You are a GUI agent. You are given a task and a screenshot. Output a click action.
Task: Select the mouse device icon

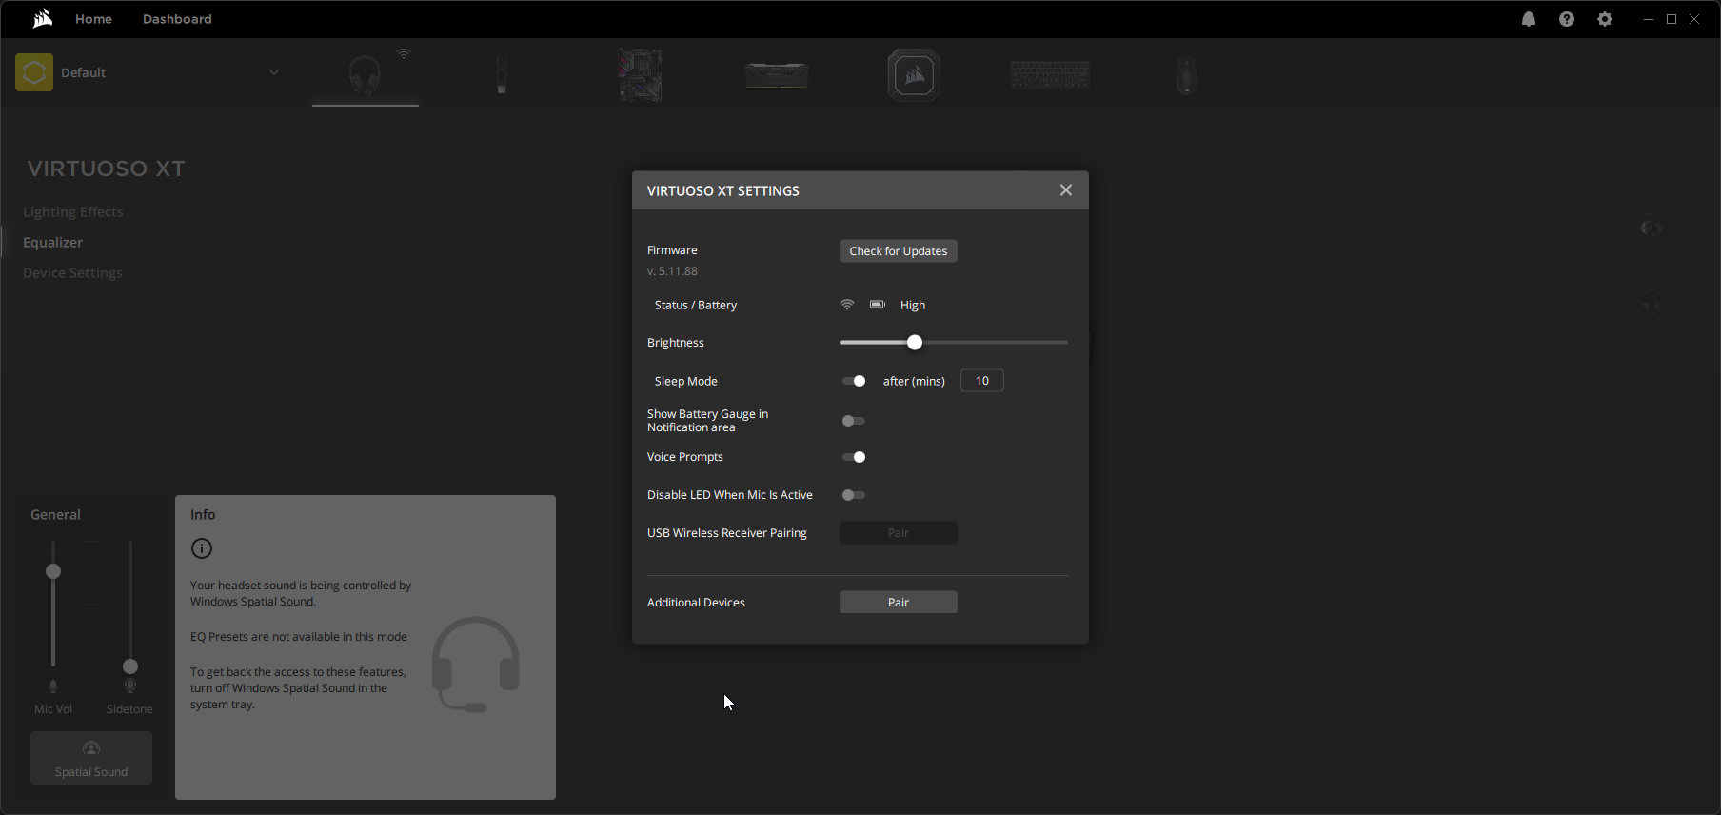1186,75
